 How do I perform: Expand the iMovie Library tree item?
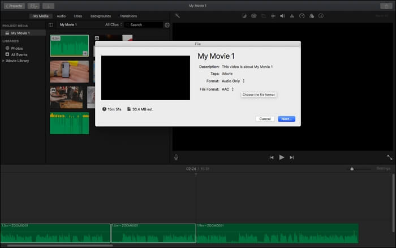pyautogui.click(x=3, y=61)
